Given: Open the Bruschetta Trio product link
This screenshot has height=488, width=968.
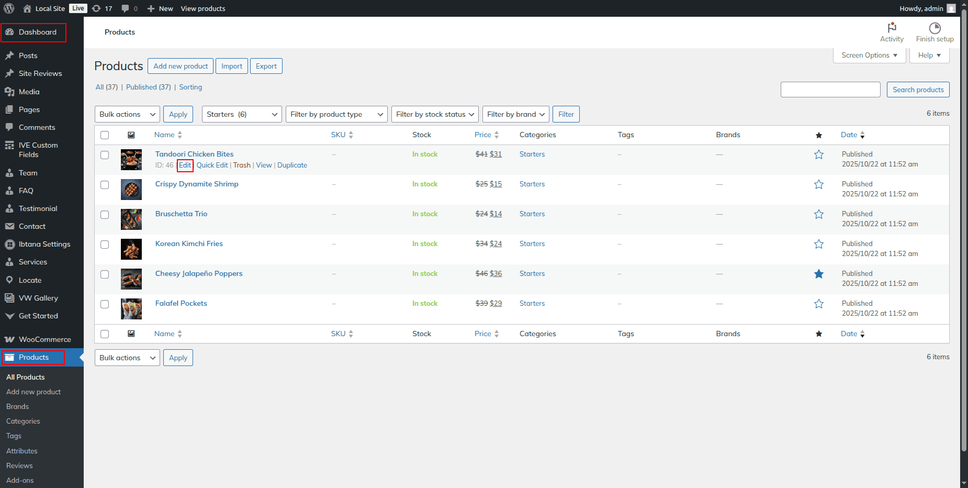Looking at the screenshot, I should pos(181,214).
